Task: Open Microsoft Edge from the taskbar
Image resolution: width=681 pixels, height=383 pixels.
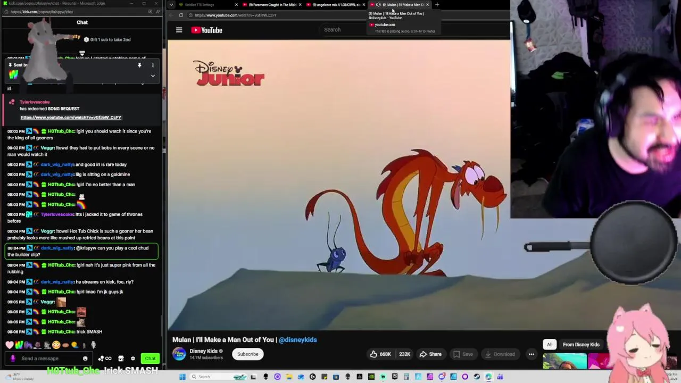Action: point(488,377)
